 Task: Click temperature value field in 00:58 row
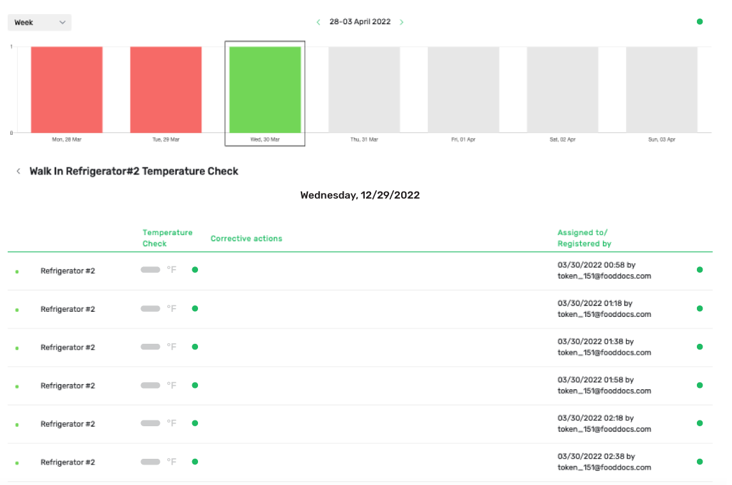pyautogui.click(x=150, y=270)
